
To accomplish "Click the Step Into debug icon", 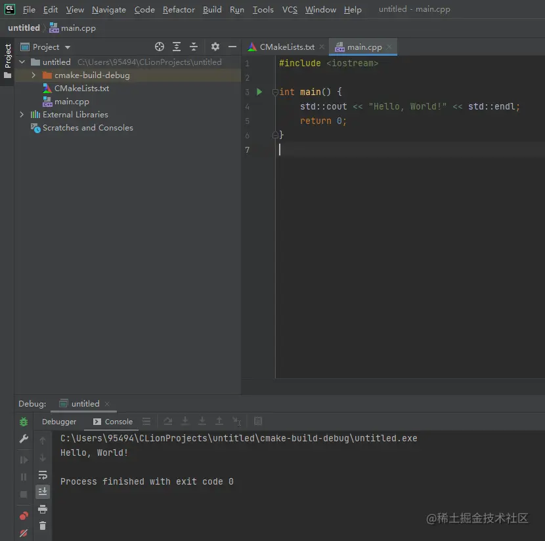I will coord(185,421).
